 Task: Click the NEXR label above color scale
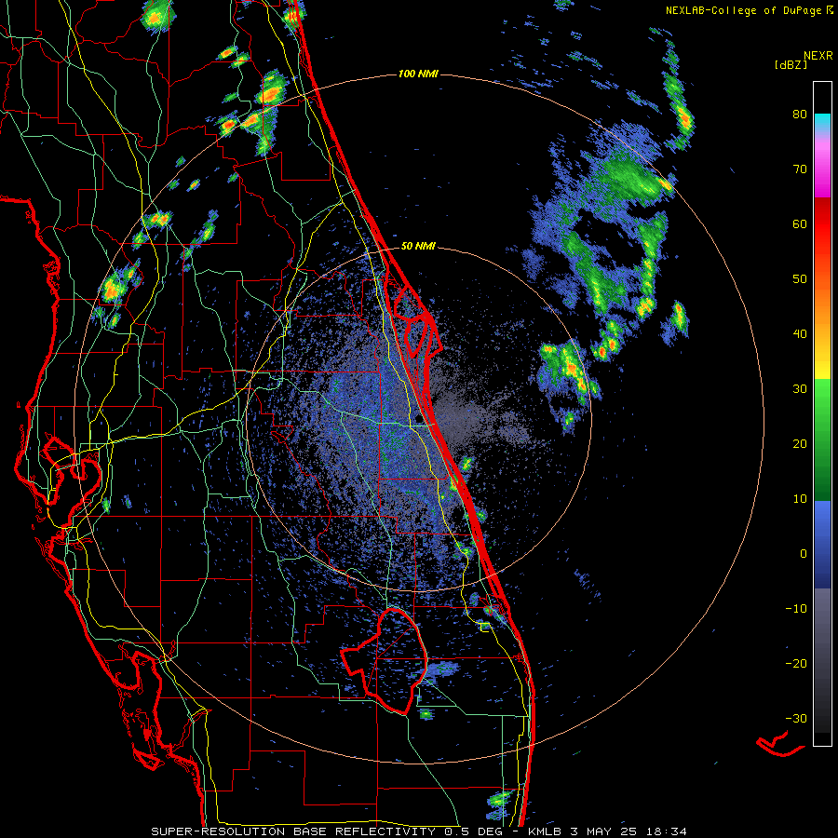[x=818, y=56]
